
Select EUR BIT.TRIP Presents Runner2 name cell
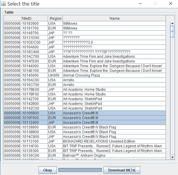[x=114, y=151]
